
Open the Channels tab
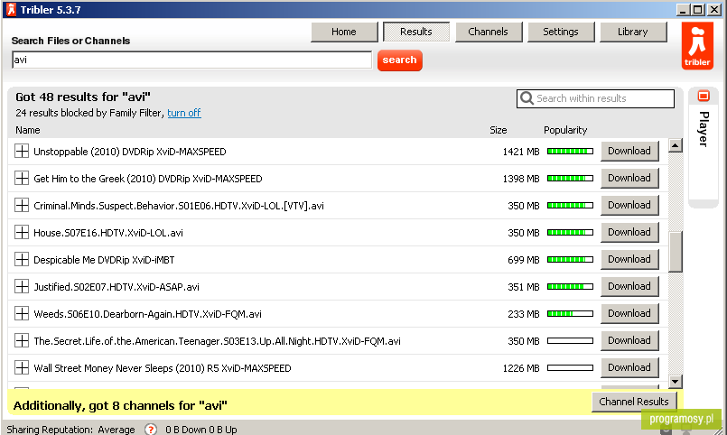click(x=489, y=32)
